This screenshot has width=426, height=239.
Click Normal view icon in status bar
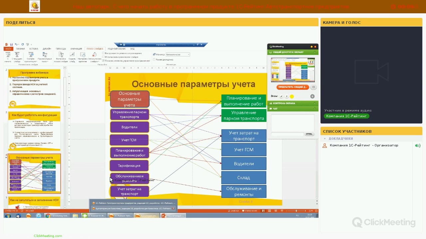263,211
